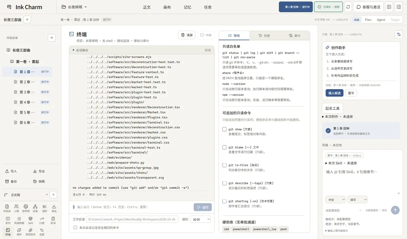Switch to the 记忆 tab
The width and height of the screenshot is (407, 239).
pos(187,7)
